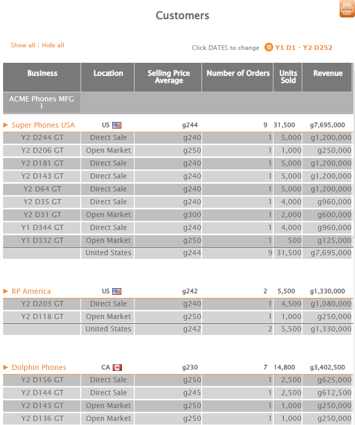Open the Y1 D1 - Y2 D252 date range
The width and height of the screenshot is (355, 425).
tap(304, 48)
